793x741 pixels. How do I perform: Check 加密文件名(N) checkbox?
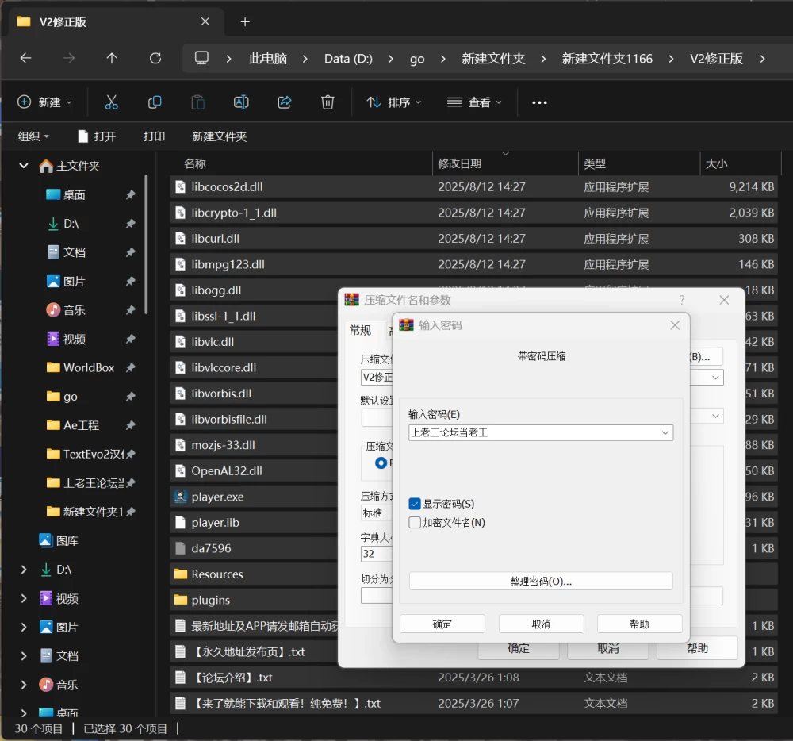point(415,523)
